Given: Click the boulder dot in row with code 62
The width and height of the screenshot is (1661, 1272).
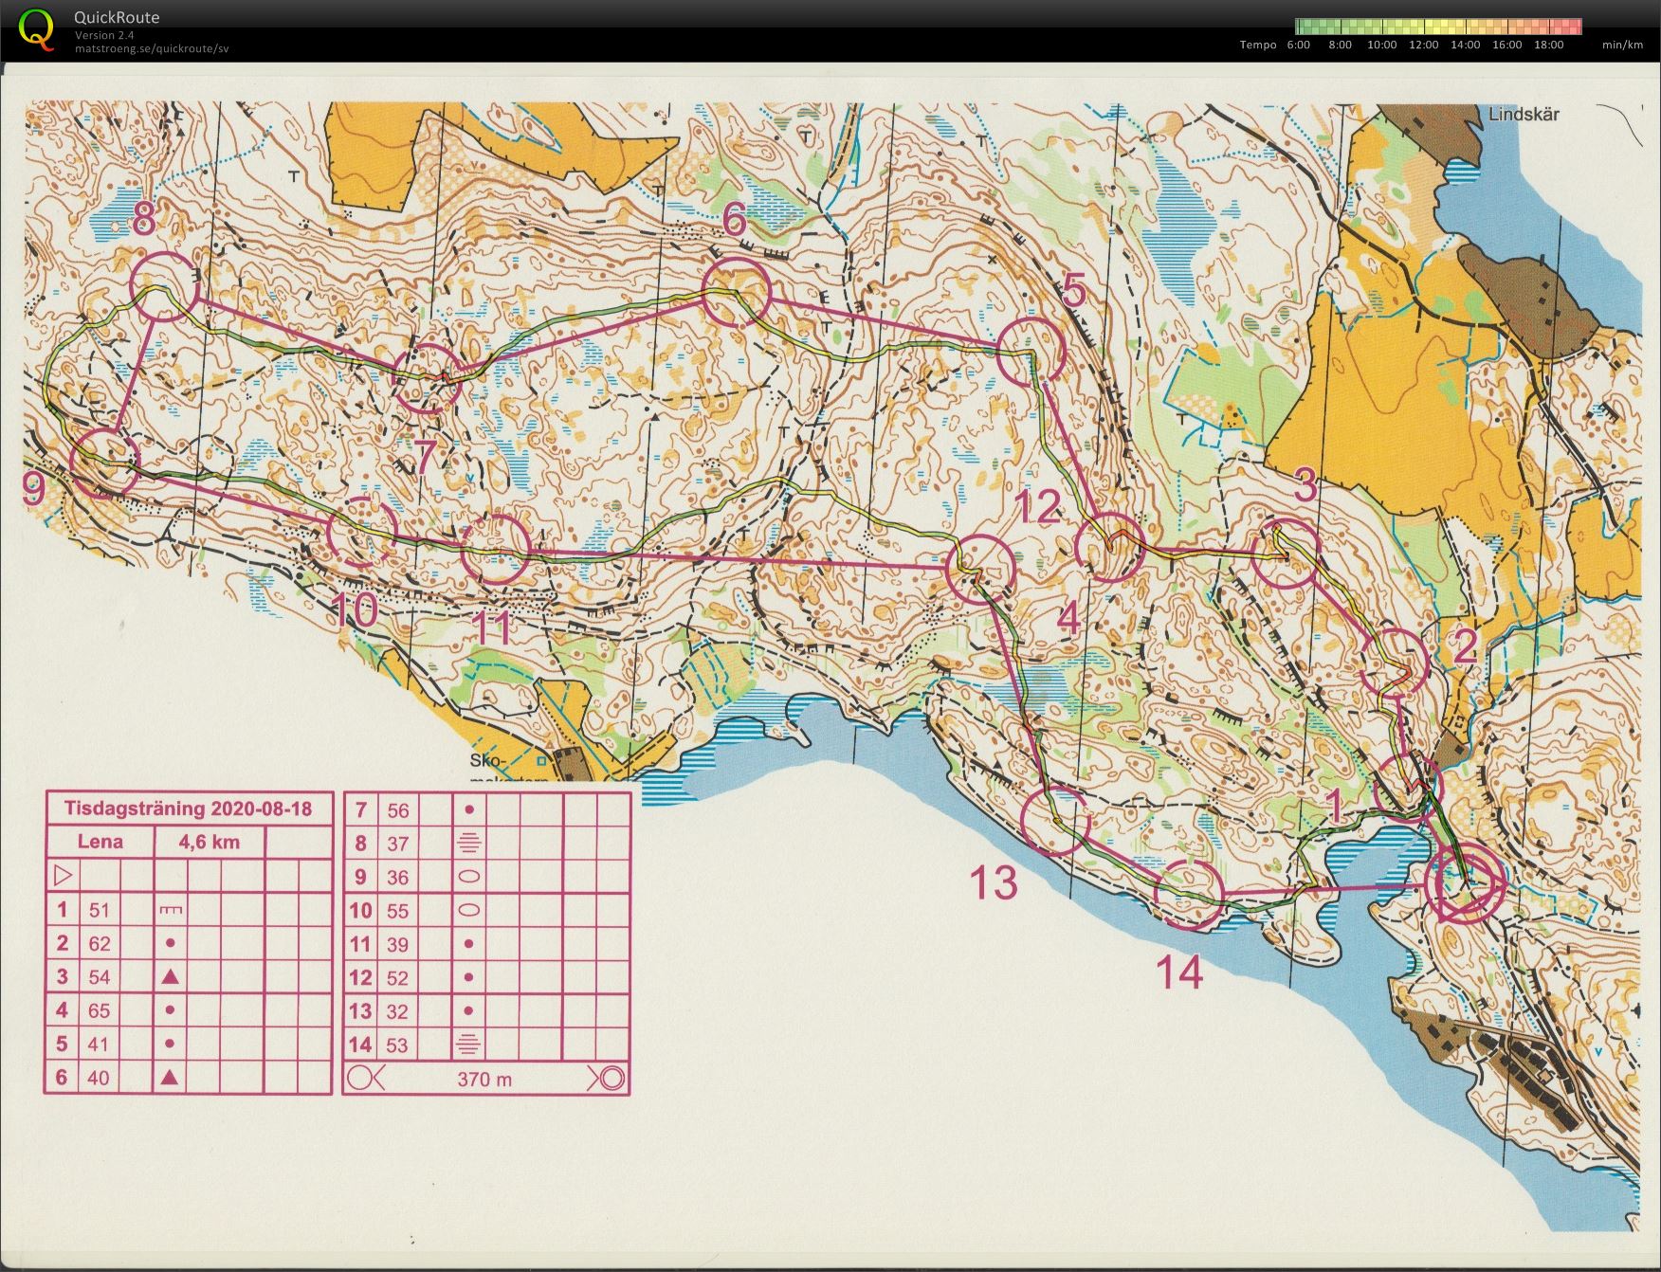Looking at the screenshot, I should coord(171,944).
